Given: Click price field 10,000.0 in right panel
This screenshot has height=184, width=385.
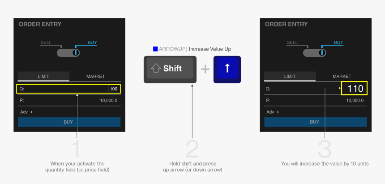Looking at the screenshot, I should click(316, 100).
